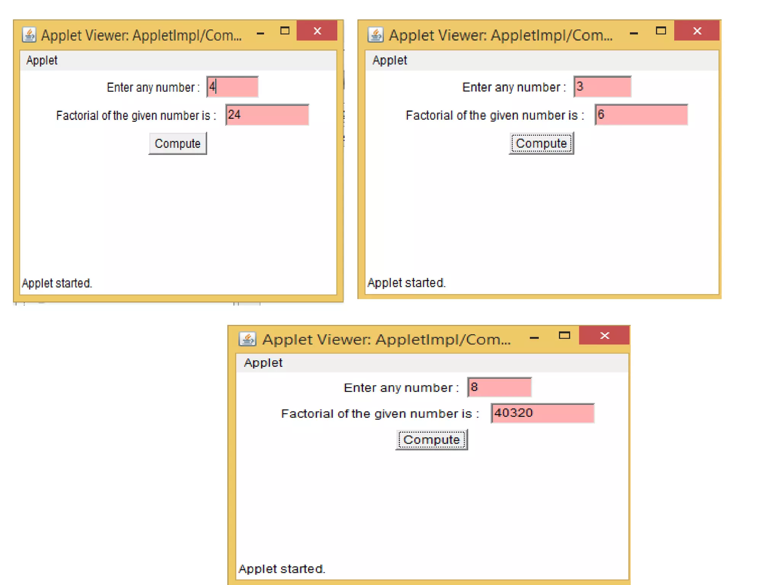Click the Java icon in the window with input 8
This screenshot has width=780, height=585.
coord(248,339)
